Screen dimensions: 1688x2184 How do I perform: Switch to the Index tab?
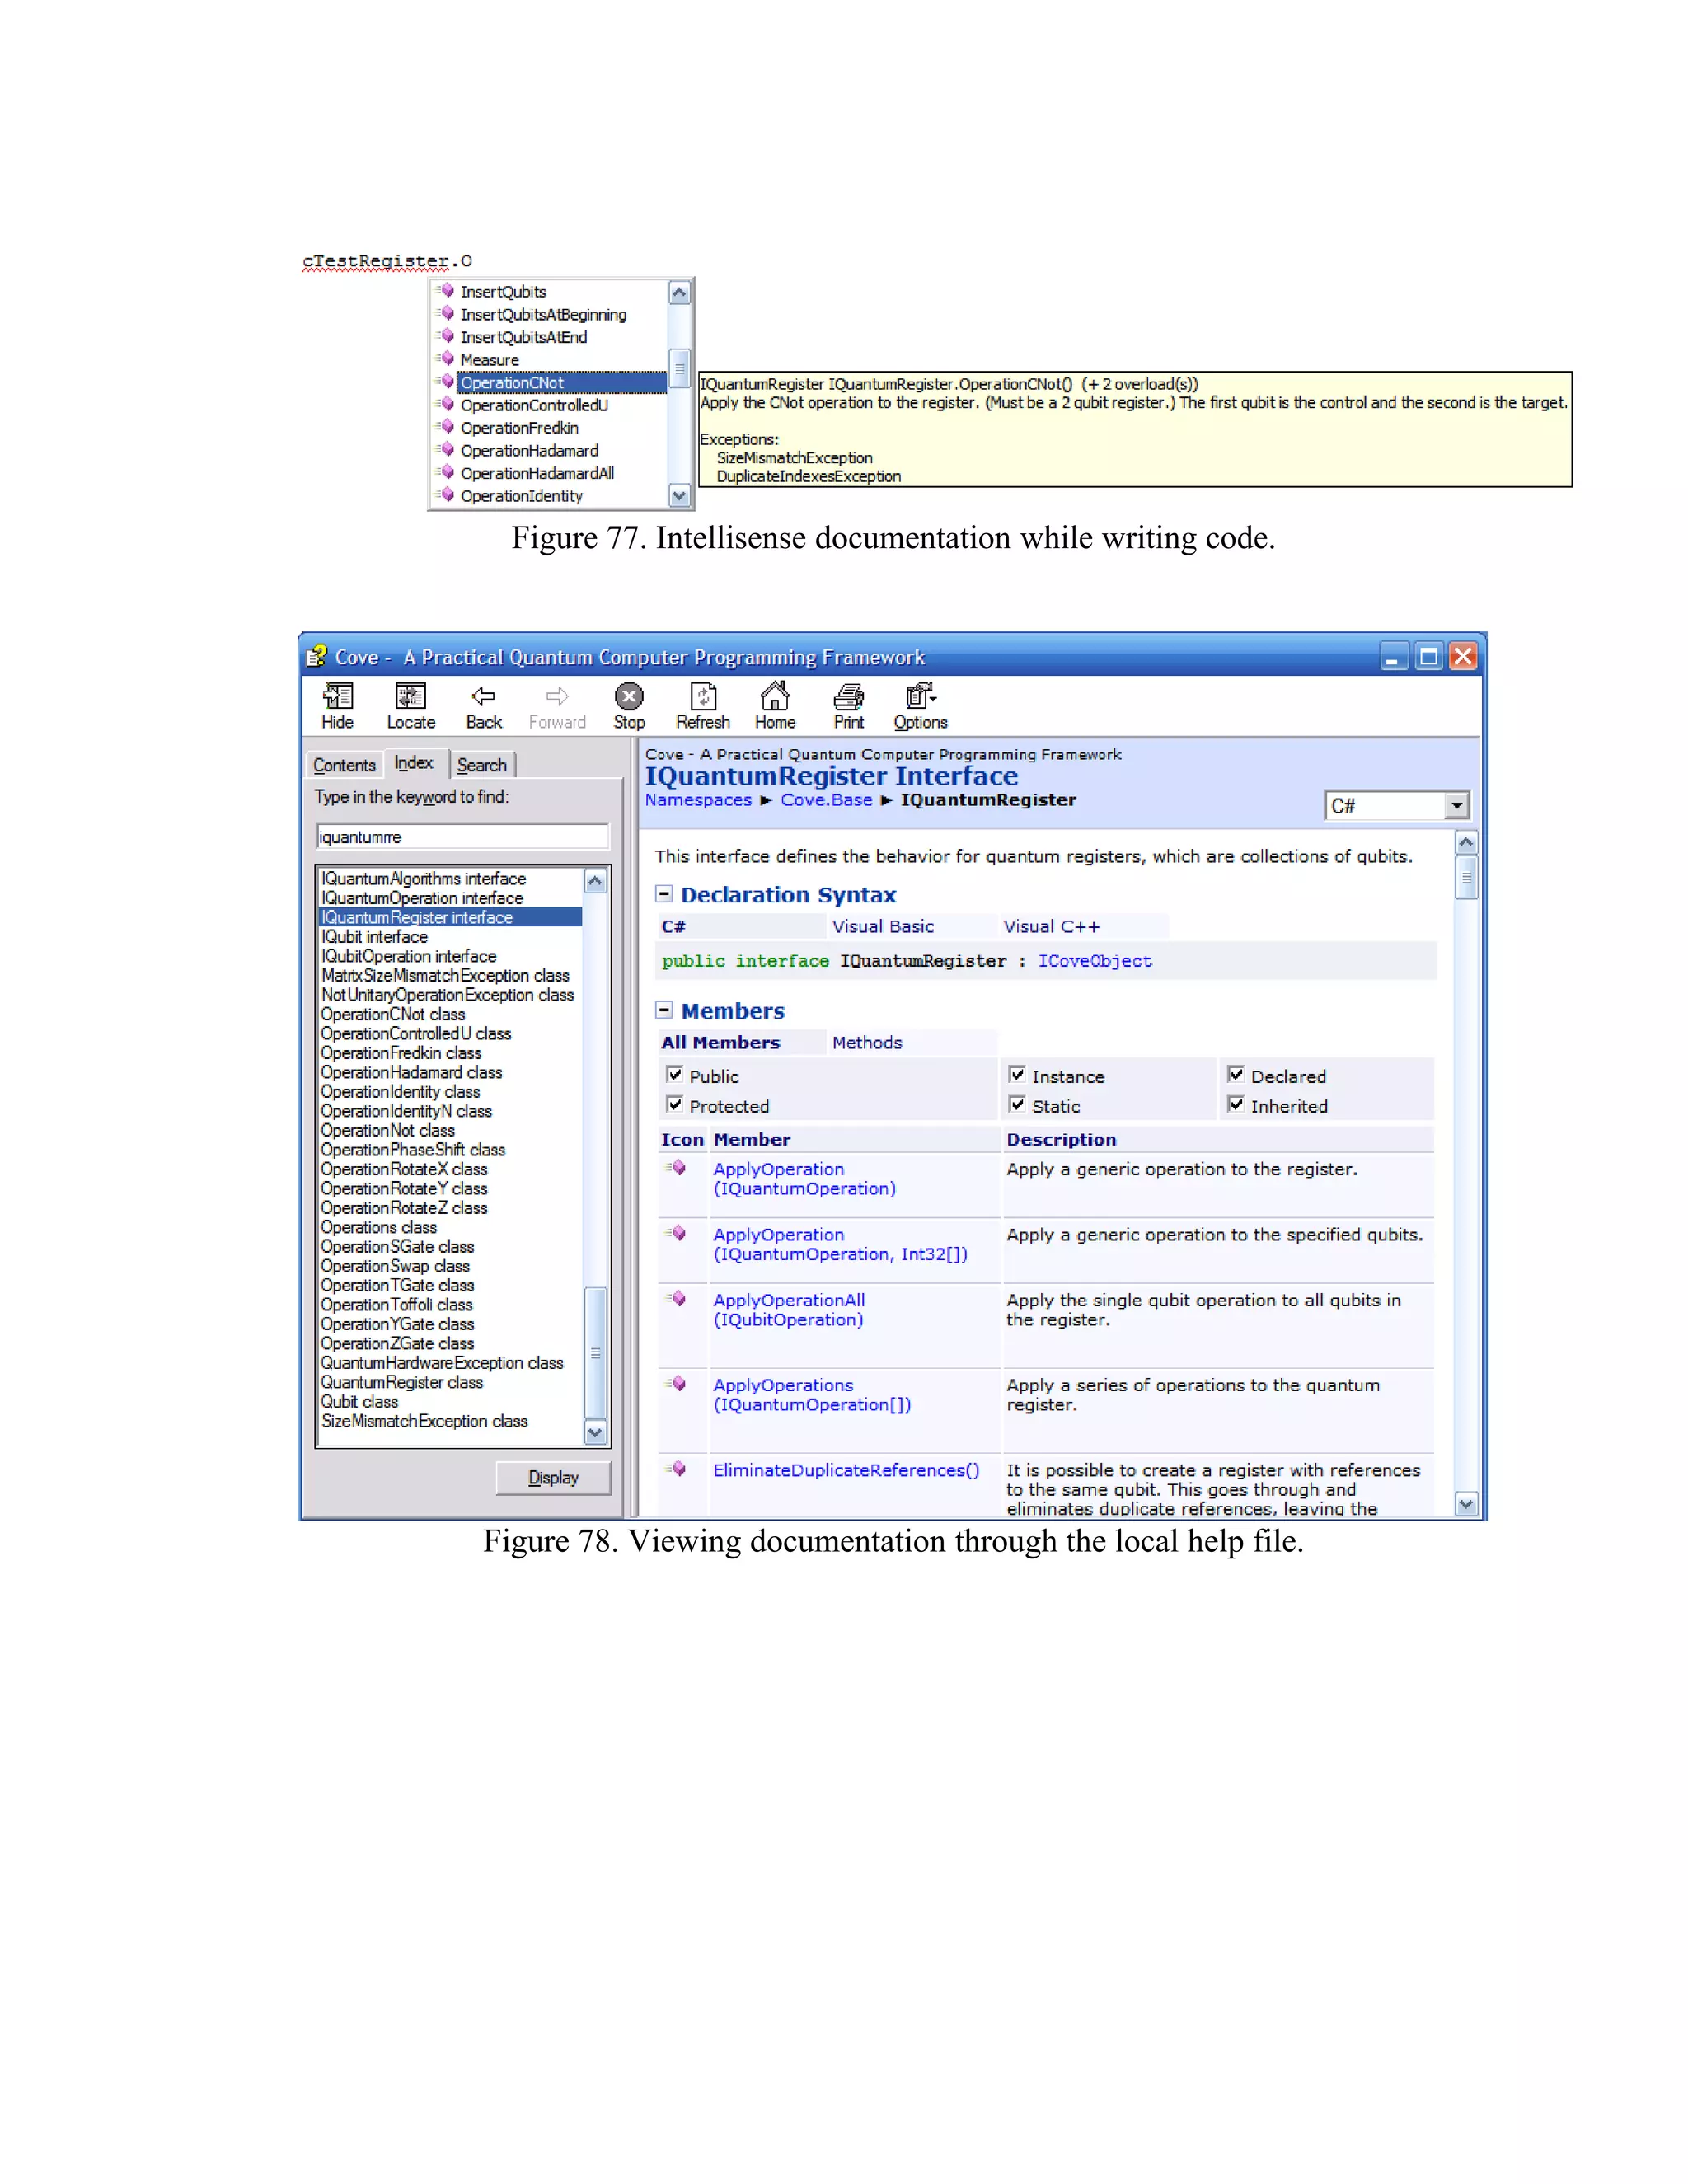tap(414, 763)
